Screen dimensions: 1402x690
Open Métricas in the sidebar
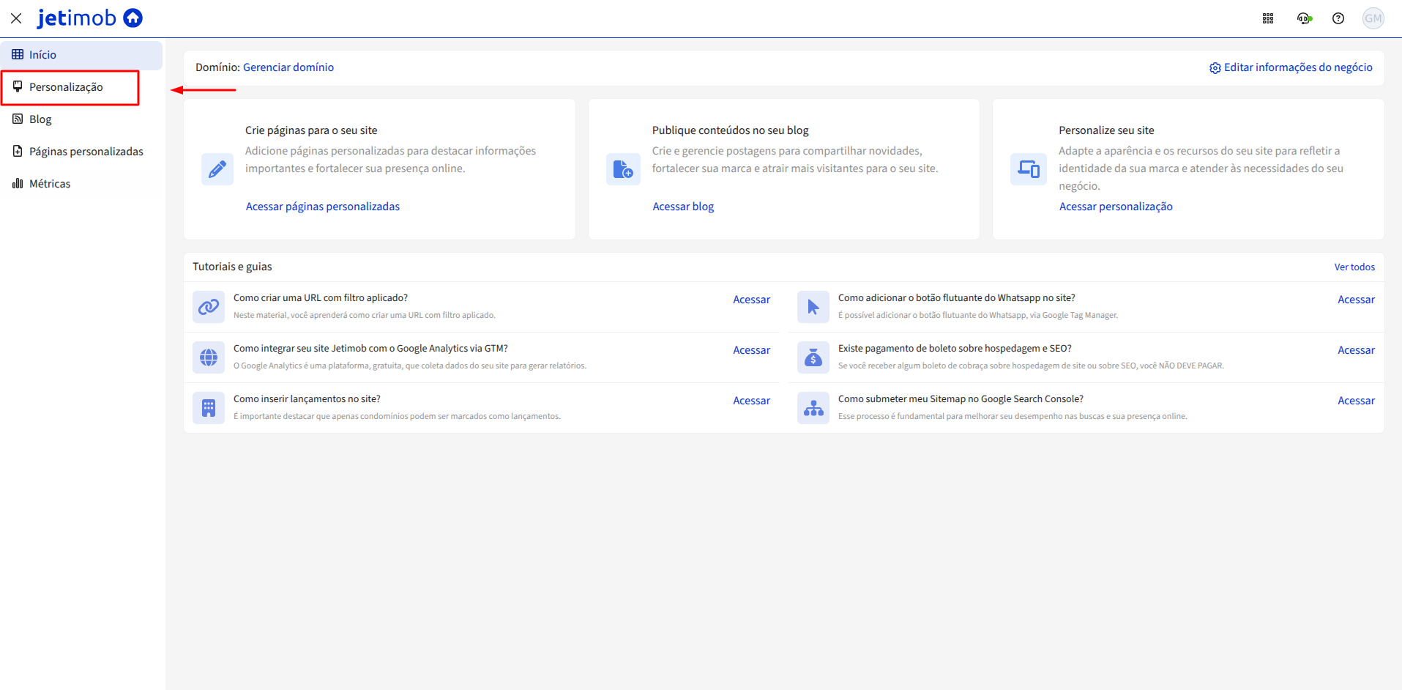coord(81,184)
